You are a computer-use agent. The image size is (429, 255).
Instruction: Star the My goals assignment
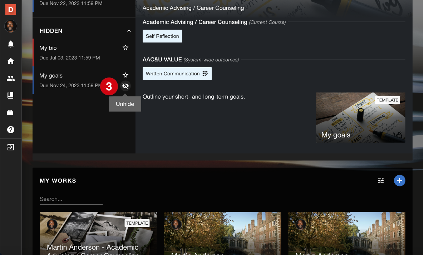click(x=125, y=75)
